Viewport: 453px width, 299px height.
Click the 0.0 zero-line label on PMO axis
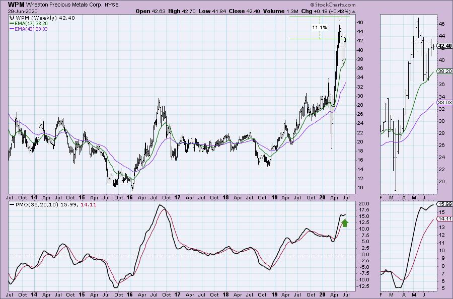click(x=366, y=255)
